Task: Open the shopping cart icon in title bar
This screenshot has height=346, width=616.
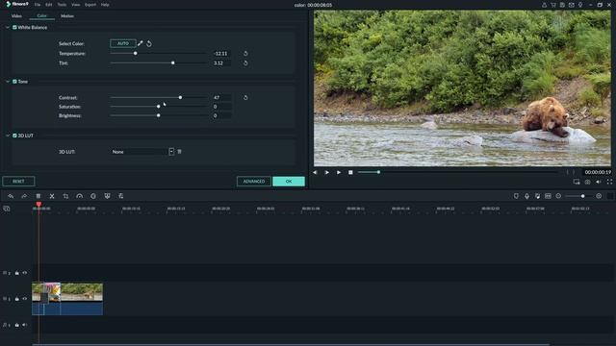Action: (553, 5)
